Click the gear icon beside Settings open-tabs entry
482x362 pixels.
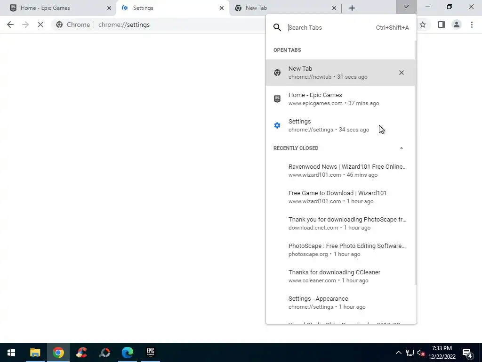[x=277, y=125]
